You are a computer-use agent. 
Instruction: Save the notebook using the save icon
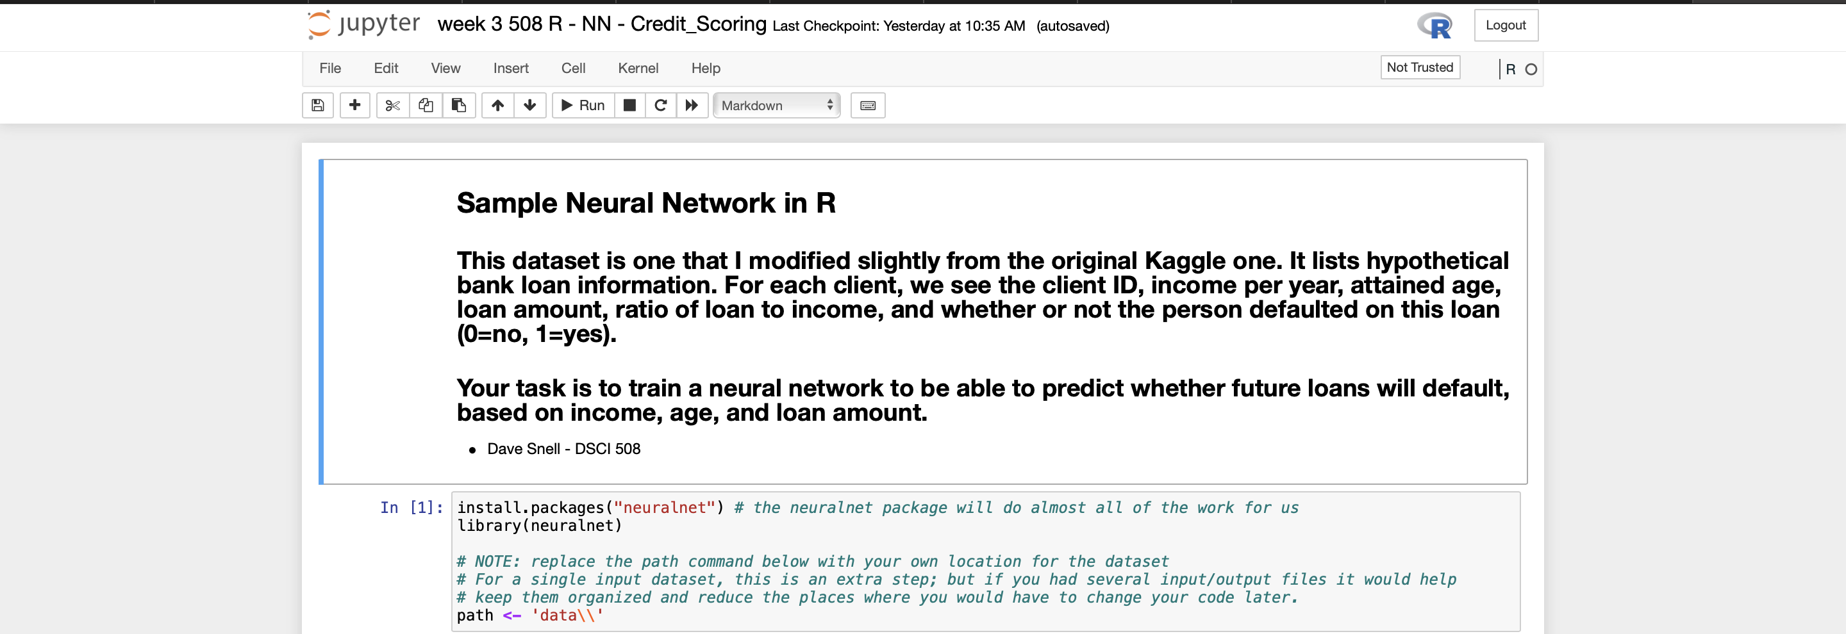click(x=317, y=105)
